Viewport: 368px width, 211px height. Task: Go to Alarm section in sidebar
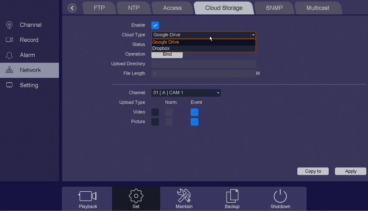pyautogui.click(x=27, y=55)
